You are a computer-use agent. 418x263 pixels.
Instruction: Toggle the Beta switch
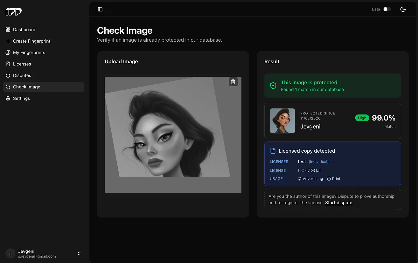tap(387, 9)
